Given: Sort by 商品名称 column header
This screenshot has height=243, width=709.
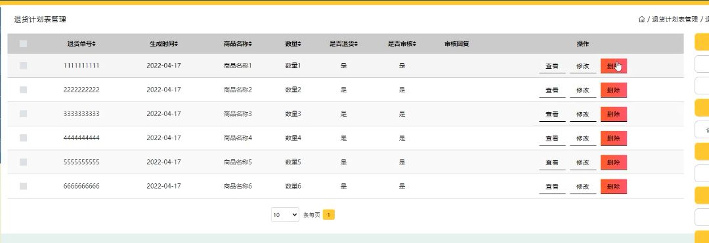Looking at the screenshot, I should click(238, 44).
